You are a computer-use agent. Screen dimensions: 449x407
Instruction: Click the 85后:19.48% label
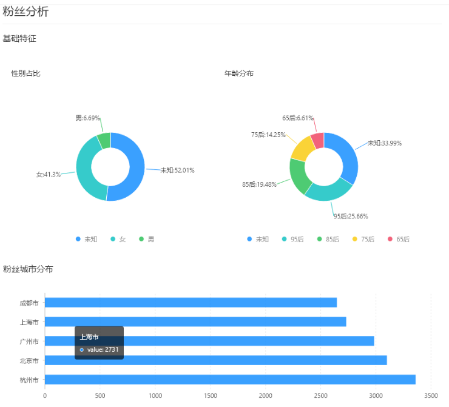[259, 184]
